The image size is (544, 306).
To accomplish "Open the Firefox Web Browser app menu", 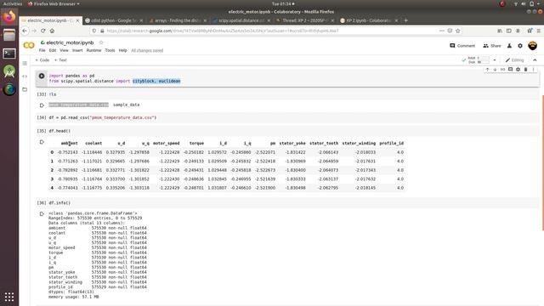I will pyautogui.click(x=54, y=3).
